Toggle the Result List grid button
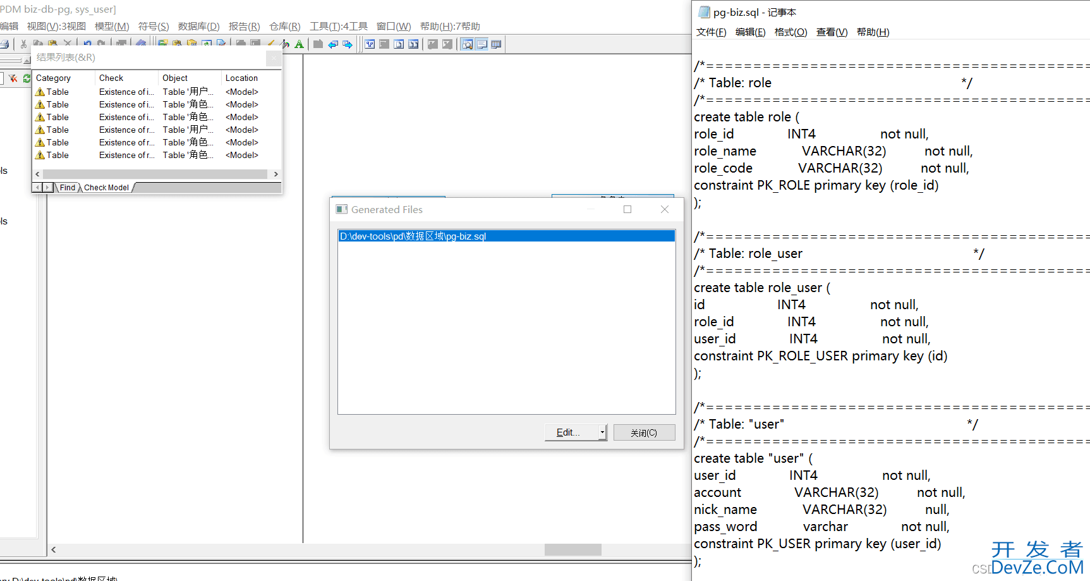The height and width of the screenshot is (581, 1090). tap(496, 44)
